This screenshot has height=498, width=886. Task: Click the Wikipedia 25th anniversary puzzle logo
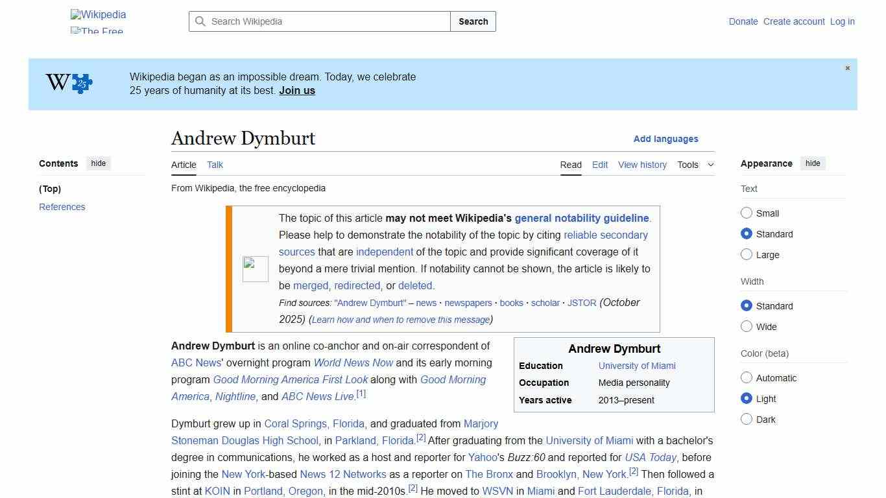[67, 83]
